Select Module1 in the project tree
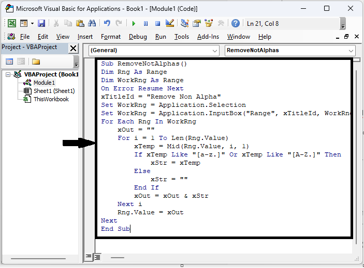This screenshot has width=364, height=268. pyautogui.click(x=44, y=83)
